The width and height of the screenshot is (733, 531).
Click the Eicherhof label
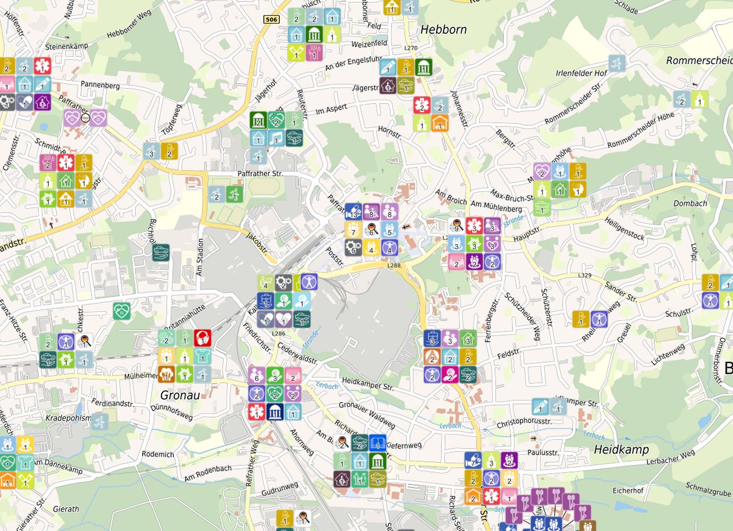tap(628, 491)
